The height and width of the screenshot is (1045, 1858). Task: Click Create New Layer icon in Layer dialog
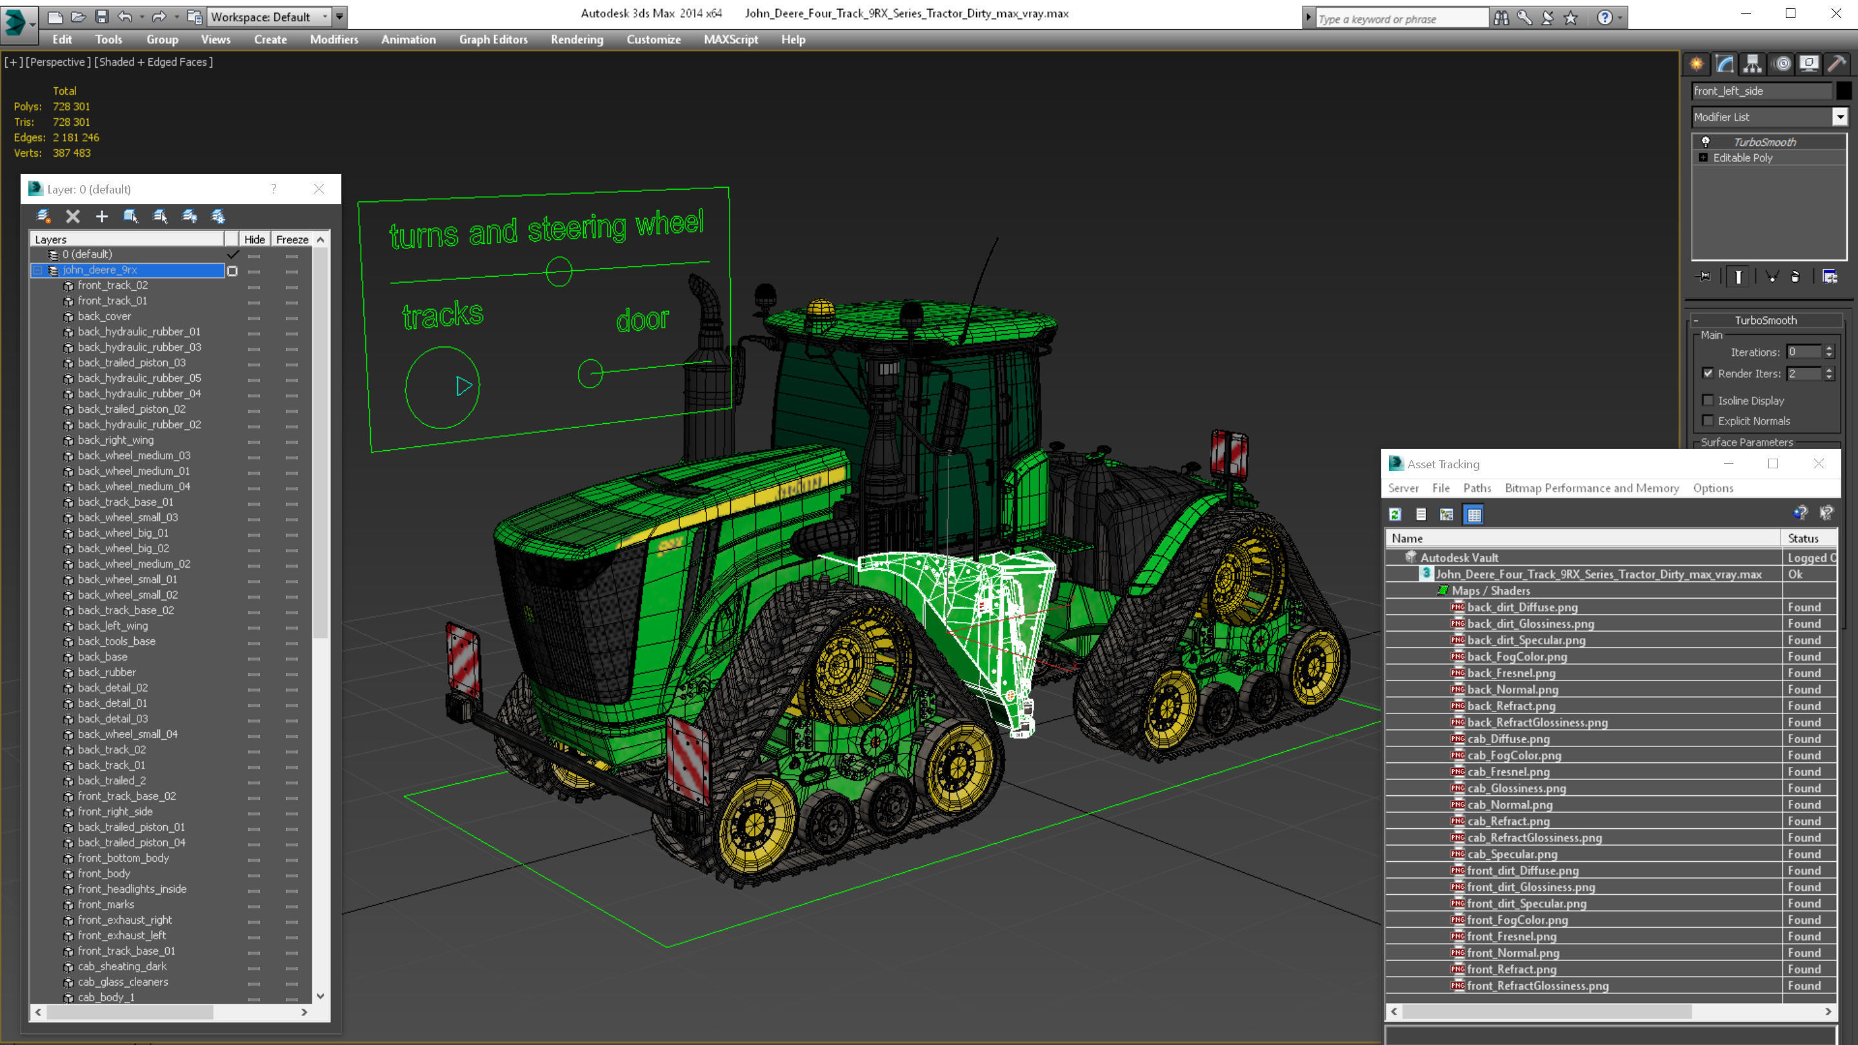[43, 215]
